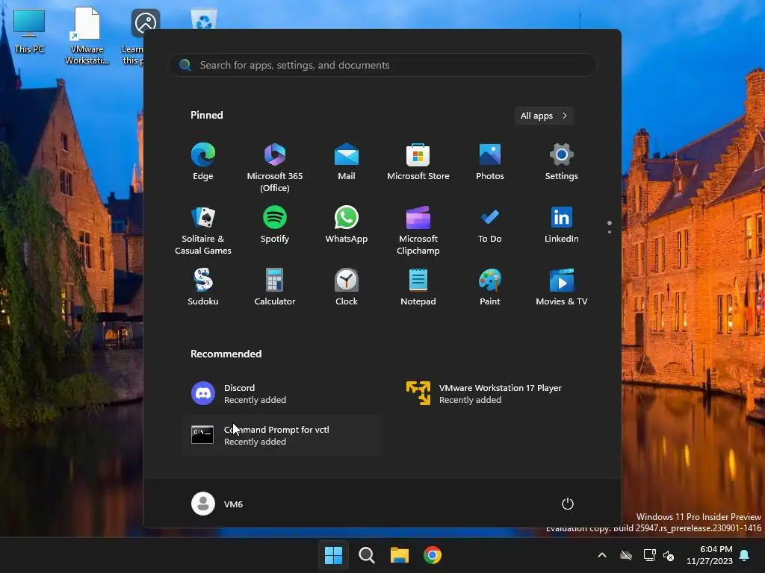Show hidden system tray icons
The width and height of the screenshot is (765, 573).
[602, 555]
